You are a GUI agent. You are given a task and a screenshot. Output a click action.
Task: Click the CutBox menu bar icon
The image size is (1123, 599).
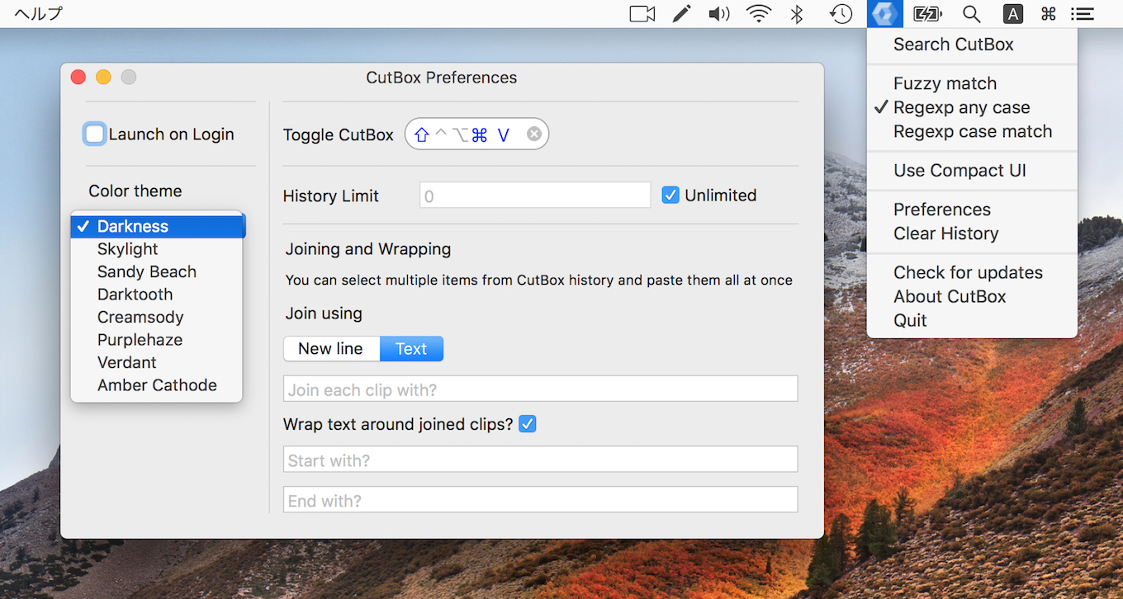884,14
